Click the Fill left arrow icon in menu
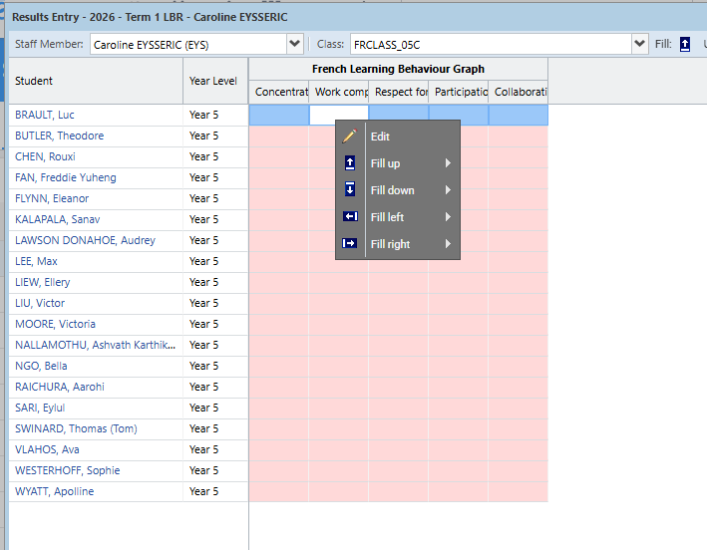Screen dimensions: 707x550 (x=349, y=217)
